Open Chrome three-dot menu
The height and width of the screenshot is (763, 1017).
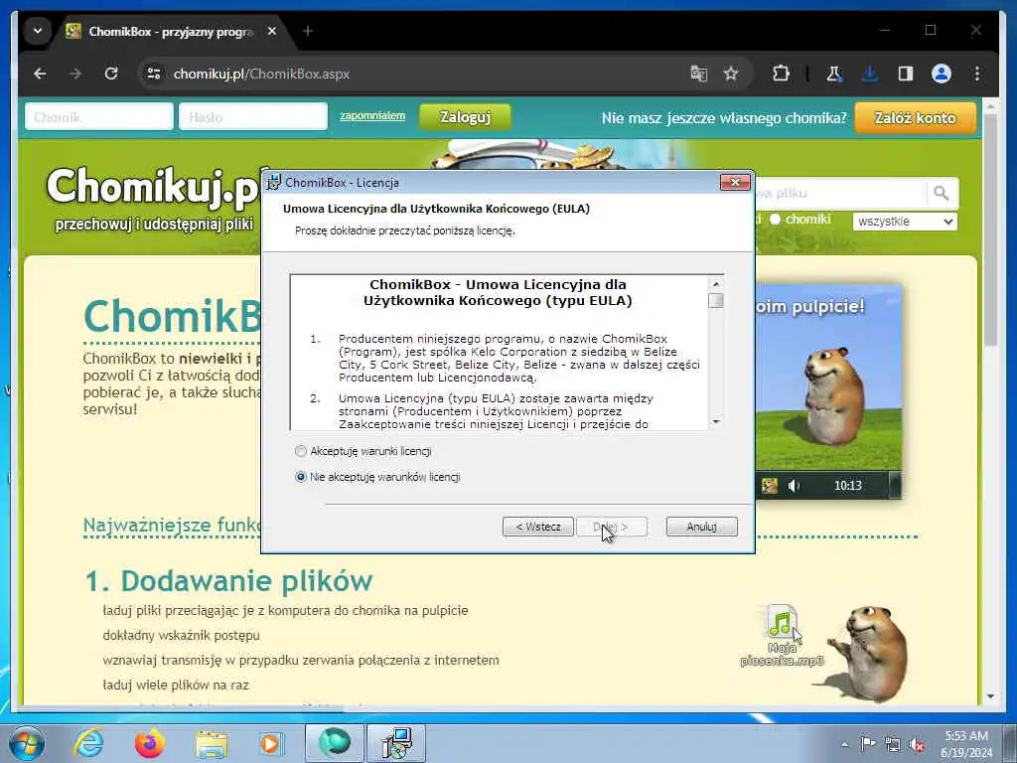pyautogui.click(x=977, y=74)
